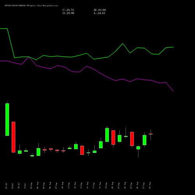The height and width of the screenshot is (195, 195).
Task: Select the 29 Jul date axis label
Action: click(x=12, y=186)
